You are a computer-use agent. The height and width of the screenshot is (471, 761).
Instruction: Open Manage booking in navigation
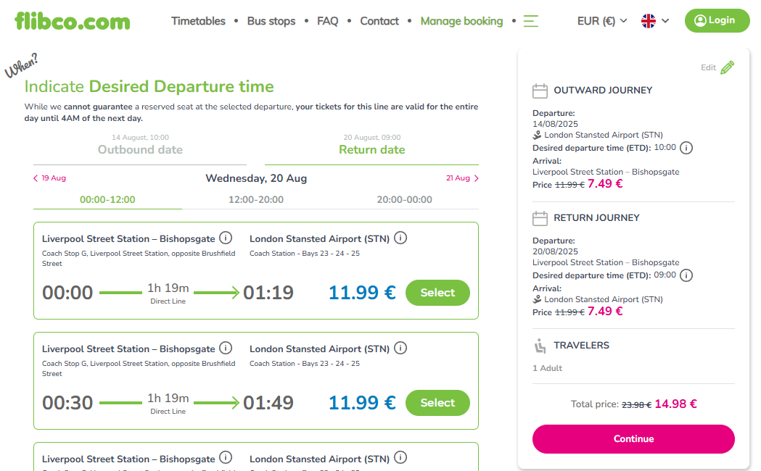tap(461, 21)
